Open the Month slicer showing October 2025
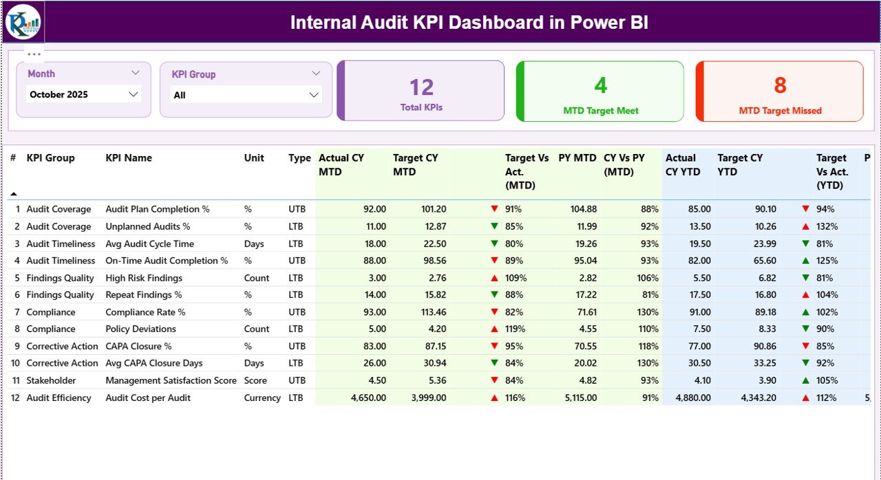This screenshot has width=881, height=480. (84, 94)
